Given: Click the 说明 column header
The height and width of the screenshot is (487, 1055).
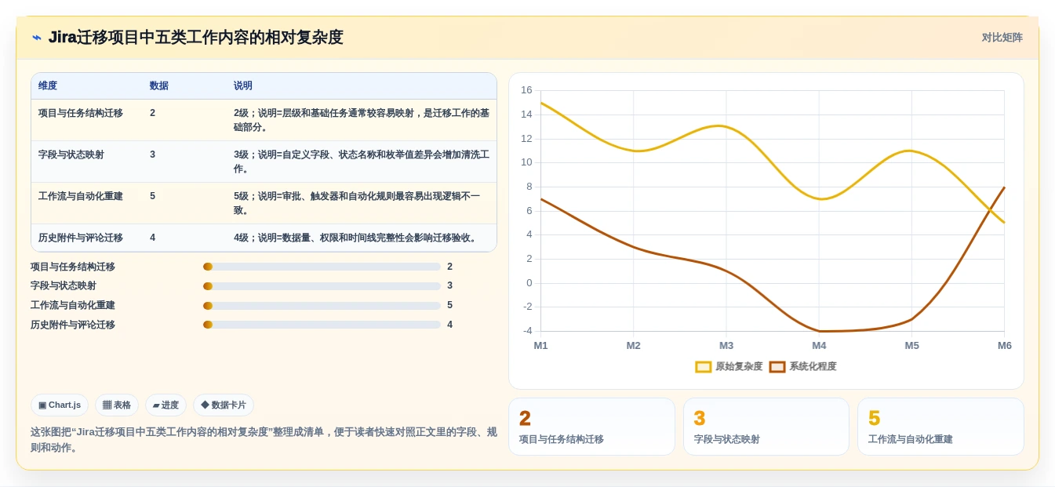Looking at the screenshot, I should click(243, 85).
